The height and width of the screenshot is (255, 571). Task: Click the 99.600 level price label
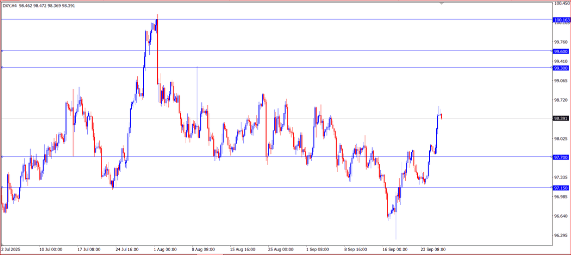point(561,51)
